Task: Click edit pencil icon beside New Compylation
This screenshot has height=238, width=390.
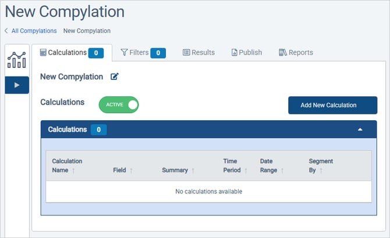Action: coord(115,77)
